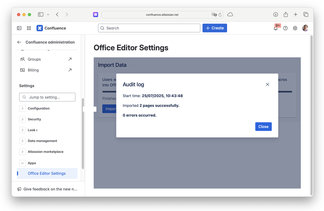Select Office Editor Settings in sidebar
This screenshot has height=211, width=324.
(x=47, y=173)
